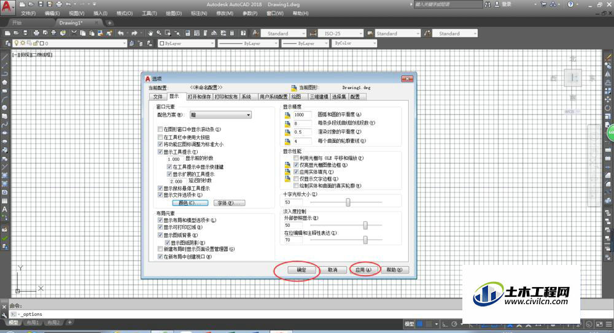The width and height of the screenshot is (614, 333).
Task: Open the text style Standard dropdown
Action: 284,33
